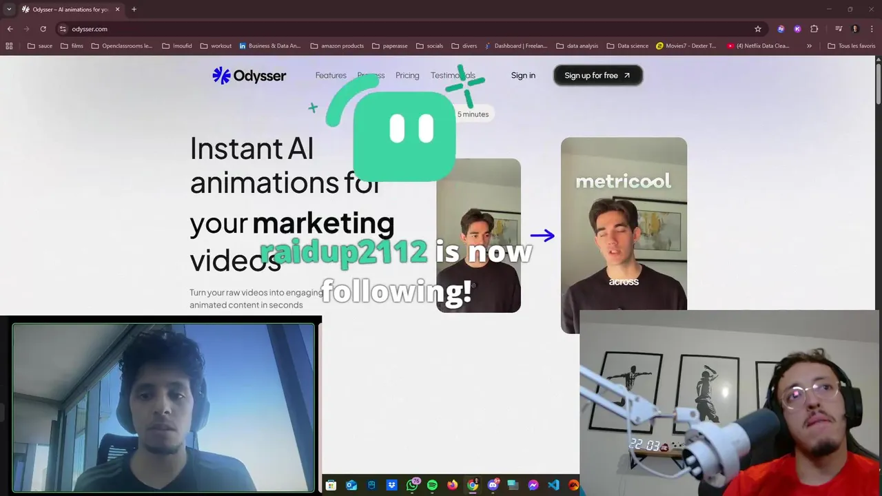Open the Imoufid bookmarks folder
The height and width of the screenshot is (496, 882).
[x=177, y=46]
